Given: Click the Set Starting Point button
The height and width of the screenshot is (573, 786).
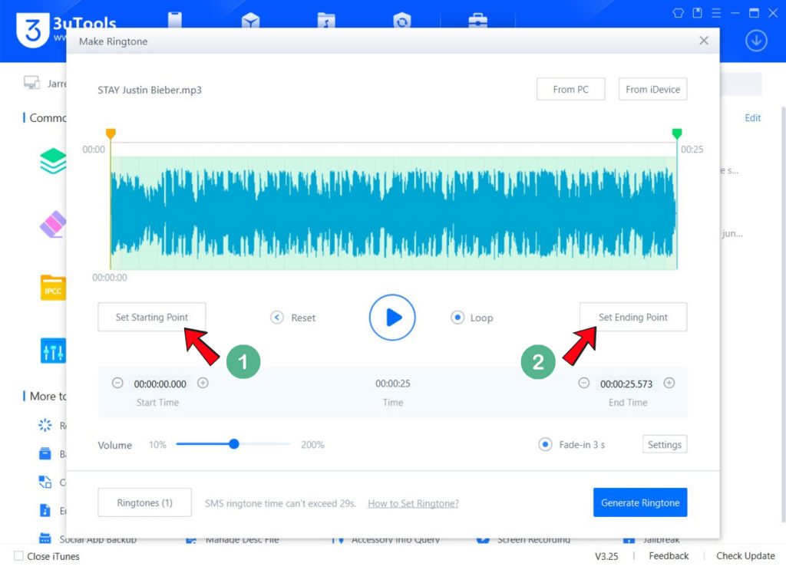Looking at the screenshot, I should (151, 317).
